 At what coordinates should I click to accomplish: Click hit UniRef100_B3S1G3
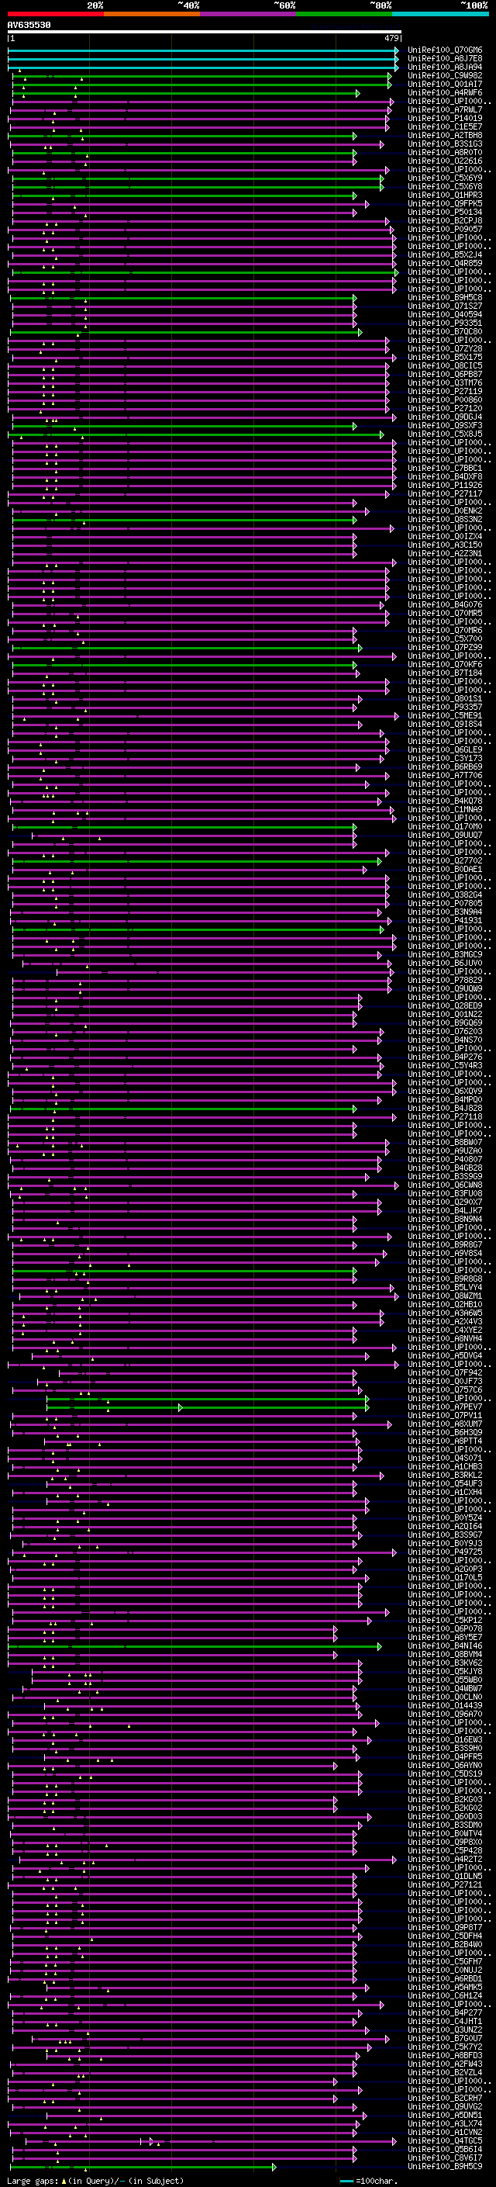click(445, 144)
